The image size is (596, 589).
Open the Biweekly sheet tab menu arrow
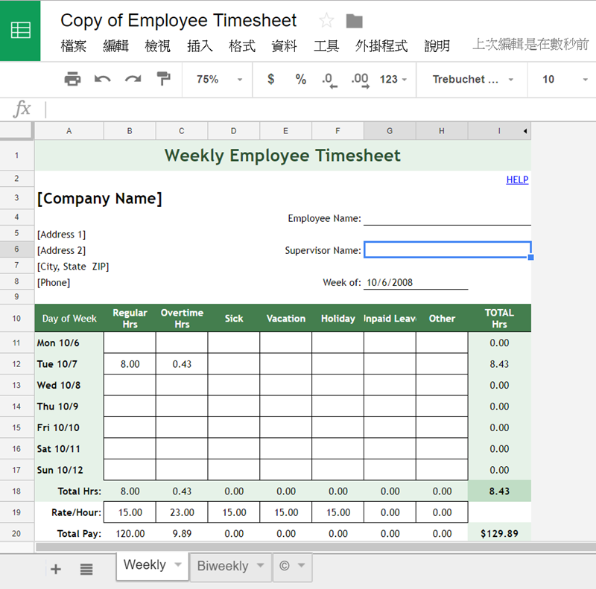[x=260, y=565]
